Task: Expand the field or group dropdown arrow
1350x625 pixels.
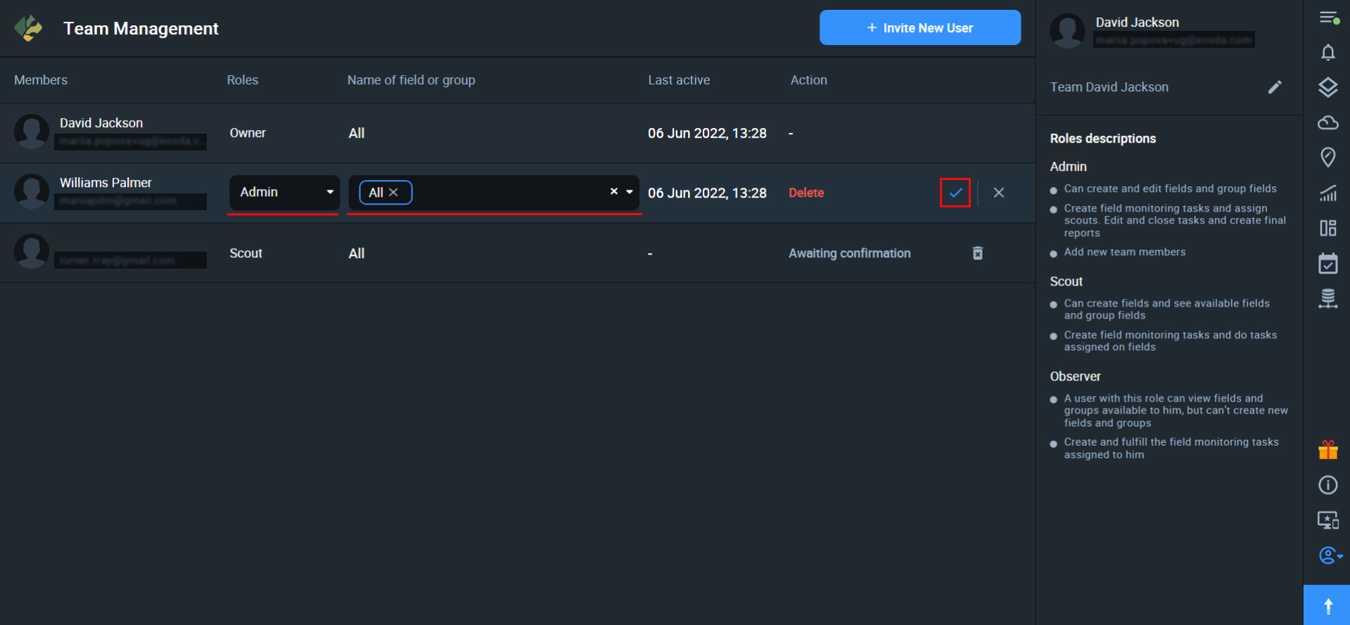Action: point(630,192)
